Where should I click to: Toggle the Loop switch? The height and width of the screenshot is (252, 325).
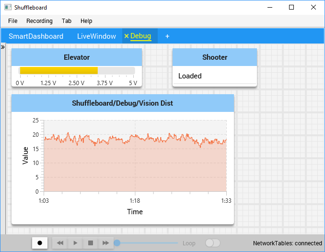tap(212, 243)
